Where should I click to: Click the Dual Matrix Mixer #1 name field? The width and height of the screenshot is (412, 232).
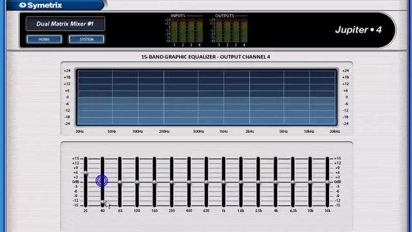(65, 24)
